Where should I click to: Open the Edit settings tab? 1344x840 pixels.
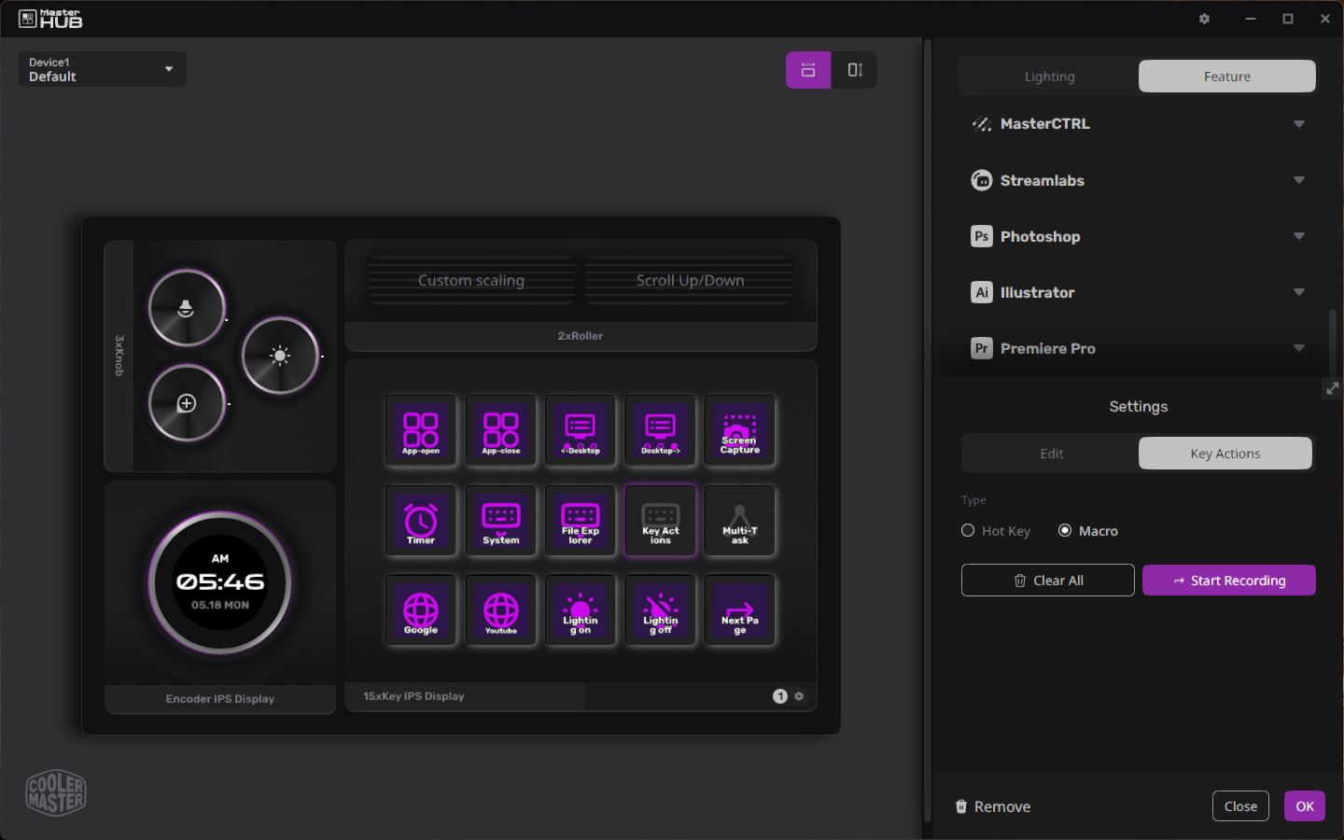(1051, 454)
